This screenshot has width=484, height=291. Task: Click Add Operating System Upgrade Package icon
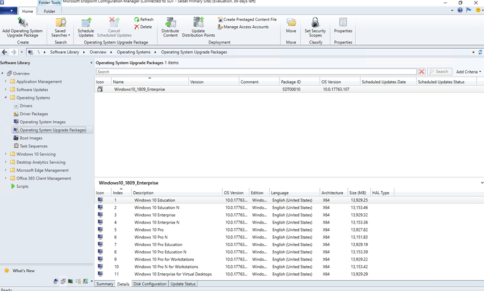pyautogui.click(x=23, y=23)
